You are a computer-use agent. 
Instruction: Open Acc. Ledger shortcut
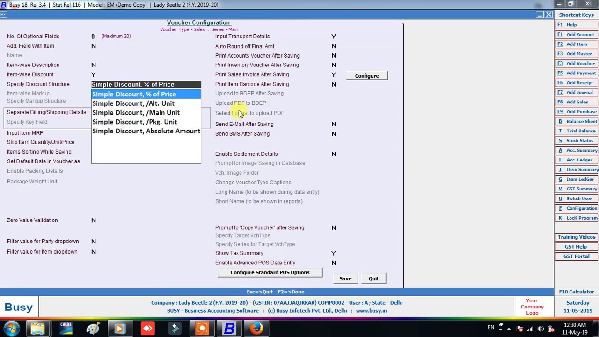577,160
